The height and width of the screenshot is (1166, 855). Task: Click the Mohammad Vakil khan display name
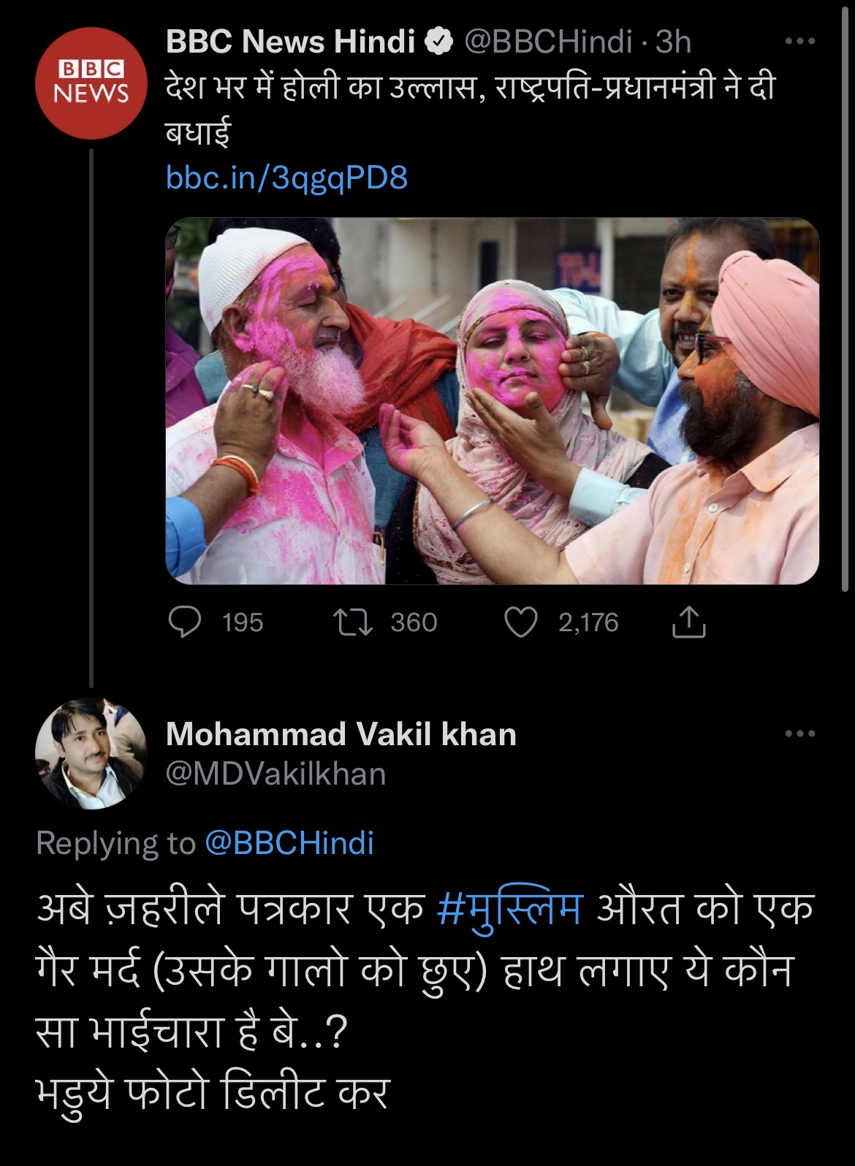tap(341, 734)
